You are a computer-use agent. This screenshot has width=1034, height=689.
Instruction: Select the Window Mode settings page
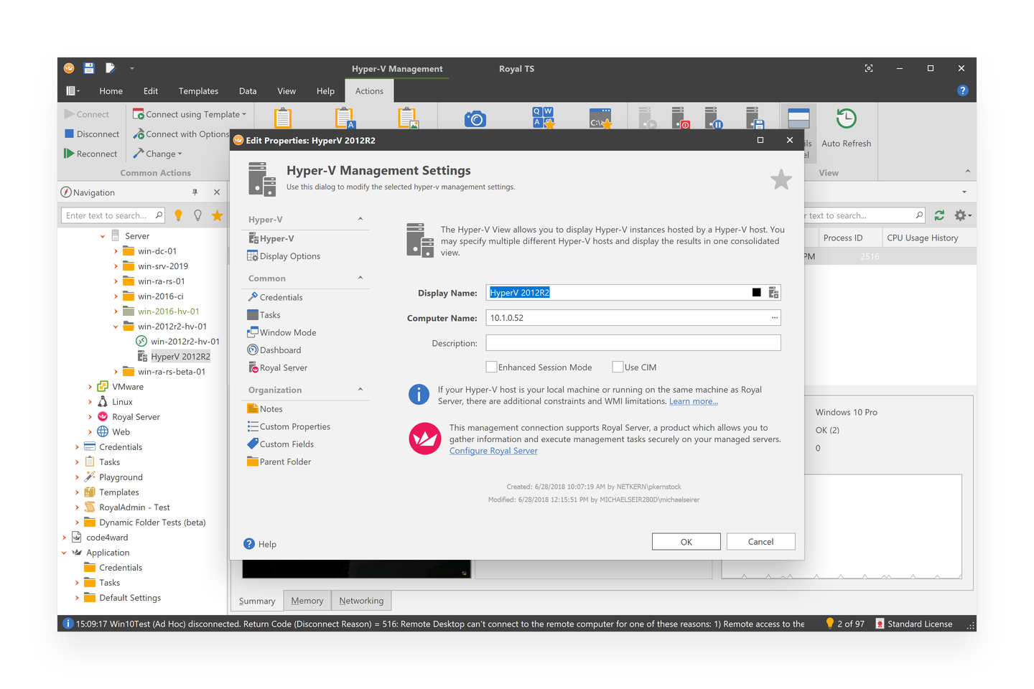tap(287, 332)
